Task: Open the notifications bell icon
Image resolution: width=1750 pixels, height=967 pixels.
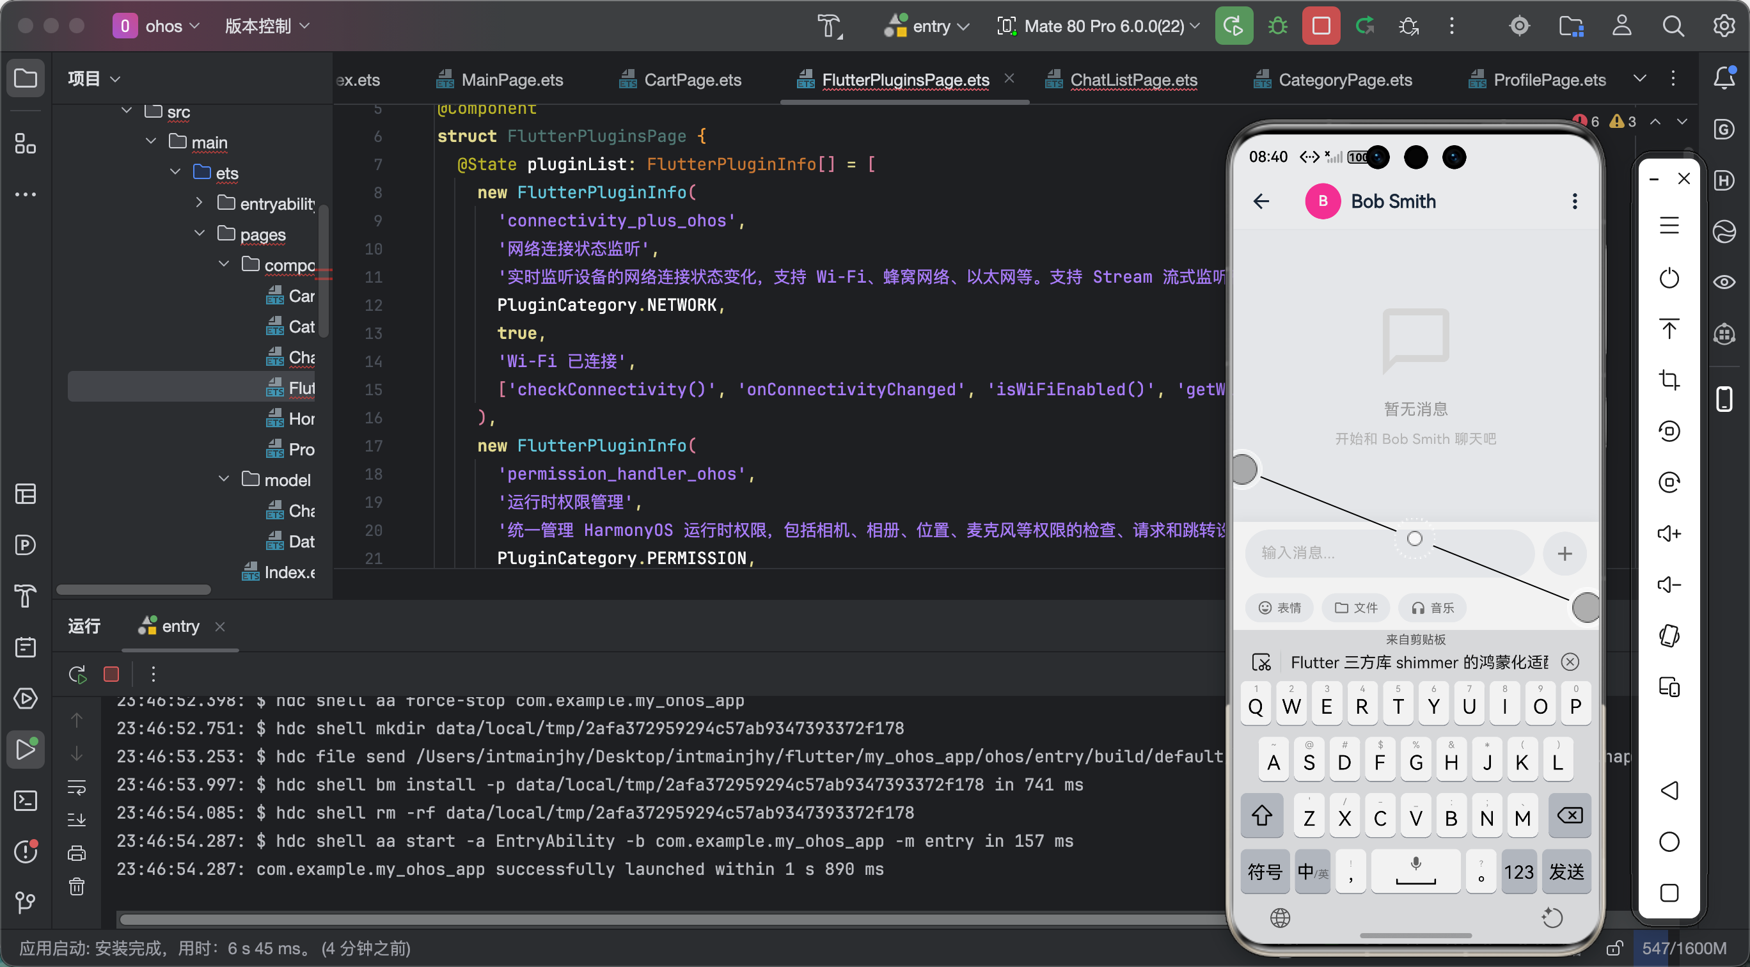Action: tap(1724, 78)
